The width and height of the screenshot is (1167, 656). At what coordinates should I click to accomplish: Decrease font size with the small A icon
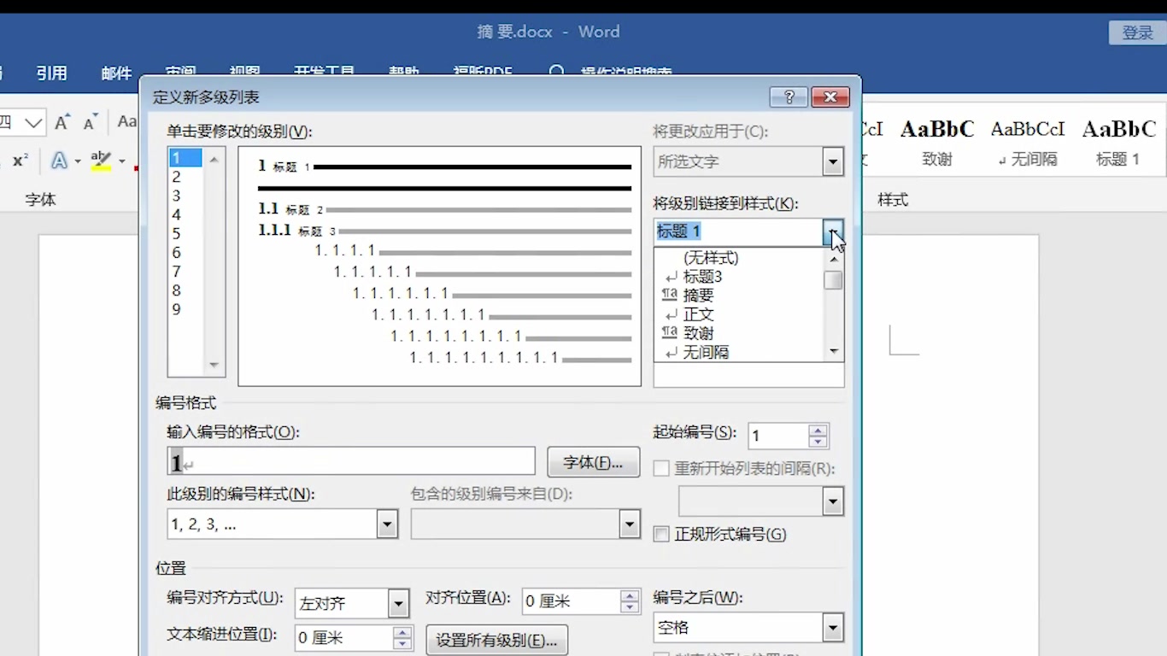click(x=91, y=122)
